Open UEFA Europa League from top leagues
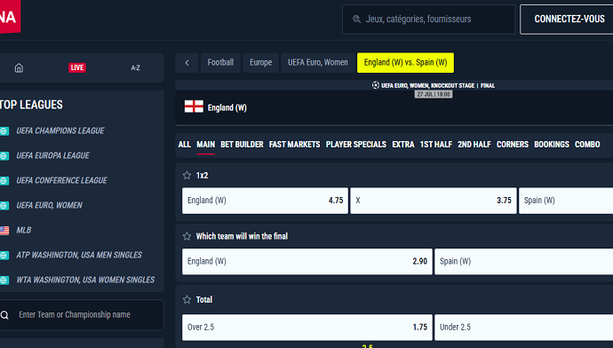The width and height of the screenshot is (613, 348). coord(52,155)
